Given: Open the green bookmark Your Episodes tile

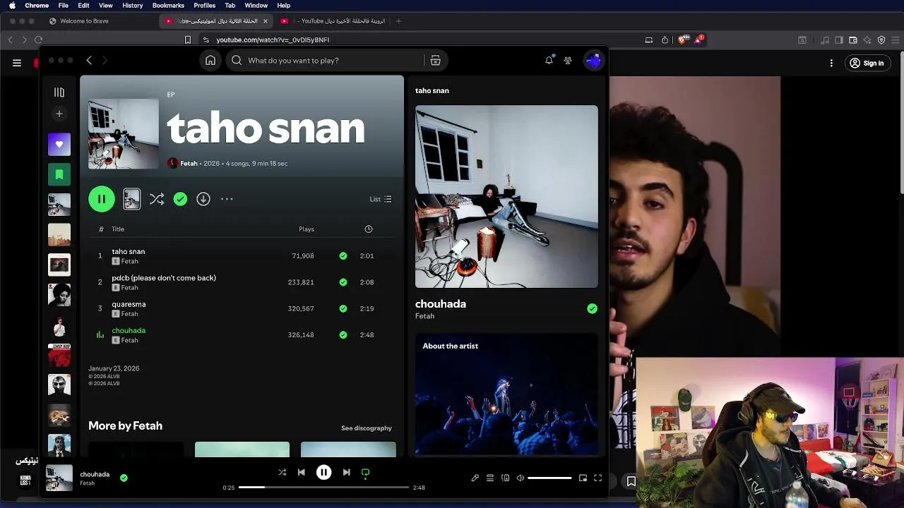Looking at the screenshot, I should [x=59, y=174].
